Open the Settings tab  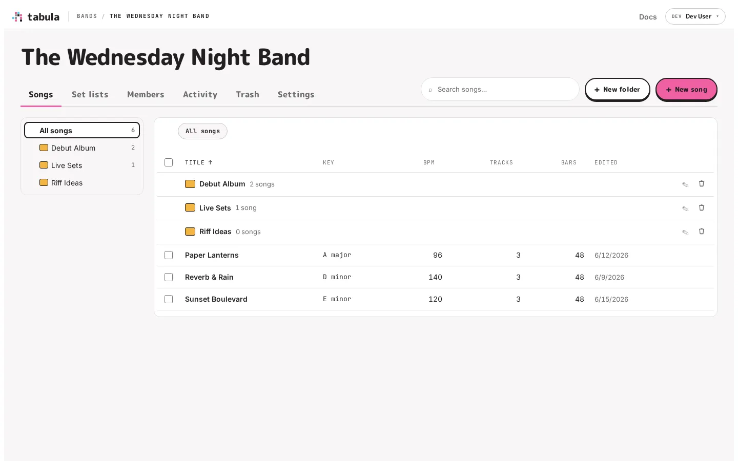click(296, 94)
